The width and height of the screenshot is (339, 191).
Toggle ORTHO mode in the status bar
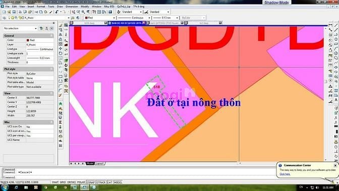coord(71,182)
